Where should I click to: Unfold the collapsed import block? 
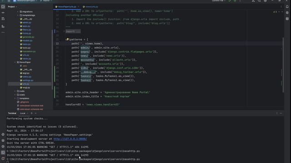(64, 31)
